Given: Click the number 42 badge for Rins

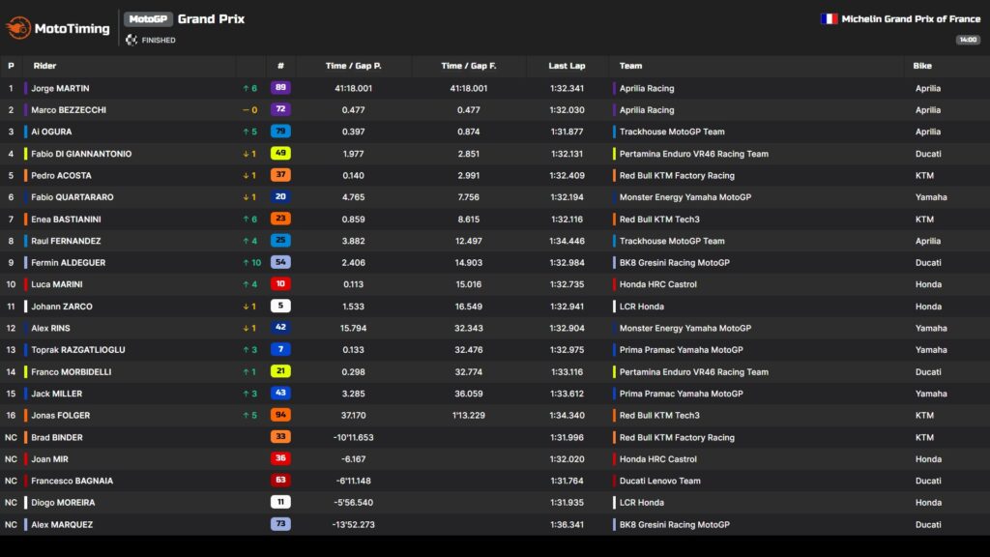Looking at the screenshot, I should 280,327.
